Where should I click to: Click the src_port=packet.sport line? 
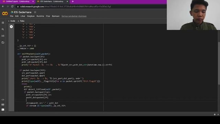pyautogui.click(x=33, y=73)
